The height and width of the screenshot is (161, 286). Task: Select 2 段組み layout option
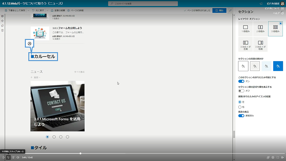[260, 29]
